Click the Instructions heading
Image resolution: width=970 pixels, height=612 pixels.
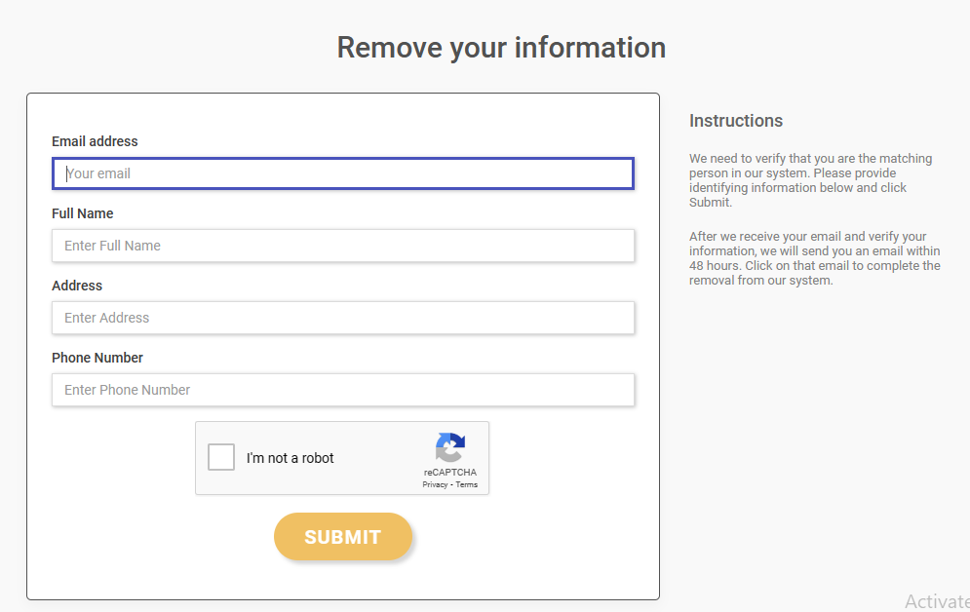point(735,121)
